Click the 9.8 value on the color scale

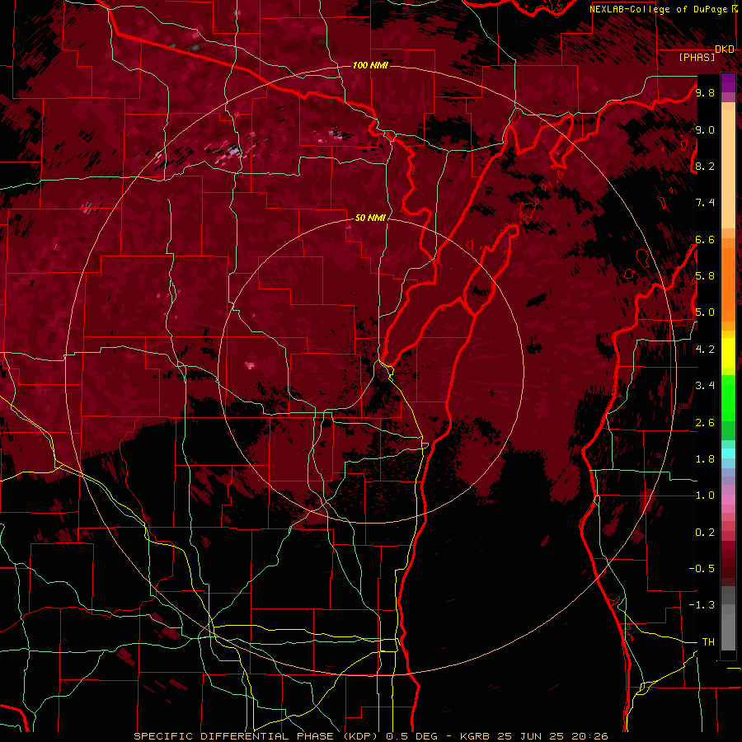click(x=705, y=92)
